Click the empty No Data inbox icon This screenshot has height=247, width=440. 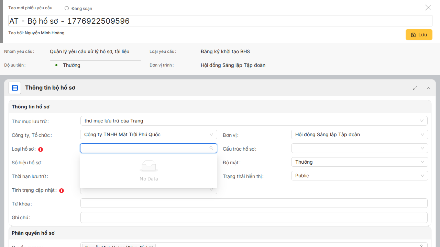(148, 166)
